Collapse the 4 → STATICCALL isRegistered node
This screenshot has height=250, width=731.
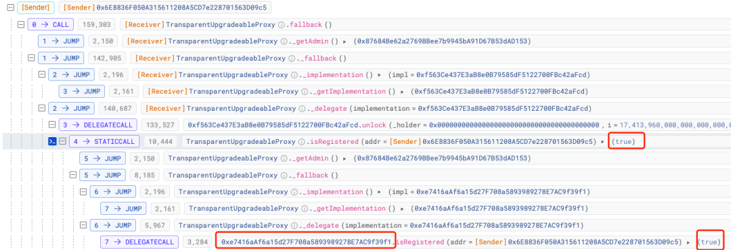tap(62, 141)
